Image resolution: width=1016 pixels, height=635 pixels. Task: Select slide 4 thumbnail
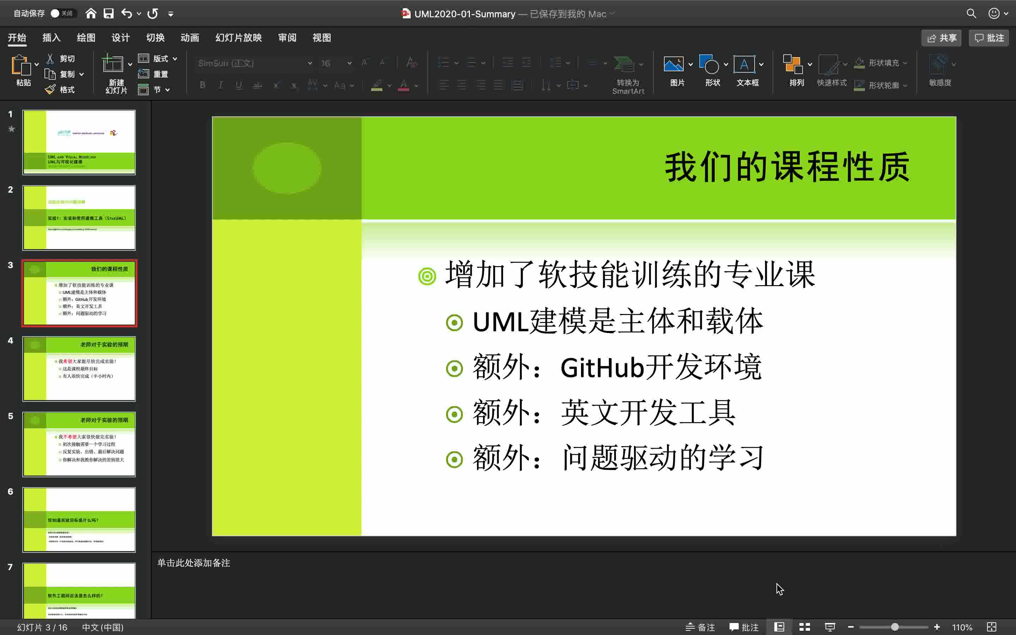coord(79,368)
